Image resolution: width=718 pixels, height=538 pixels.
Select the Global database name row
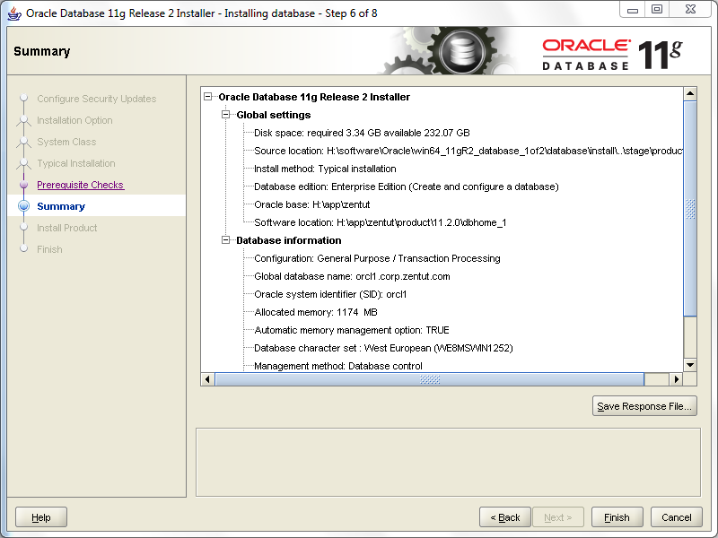pyautogui.click(x=352, y=276)
